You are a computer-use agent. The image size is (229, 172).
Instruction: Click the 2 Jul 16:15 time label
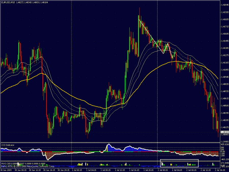tap(220, 170)
